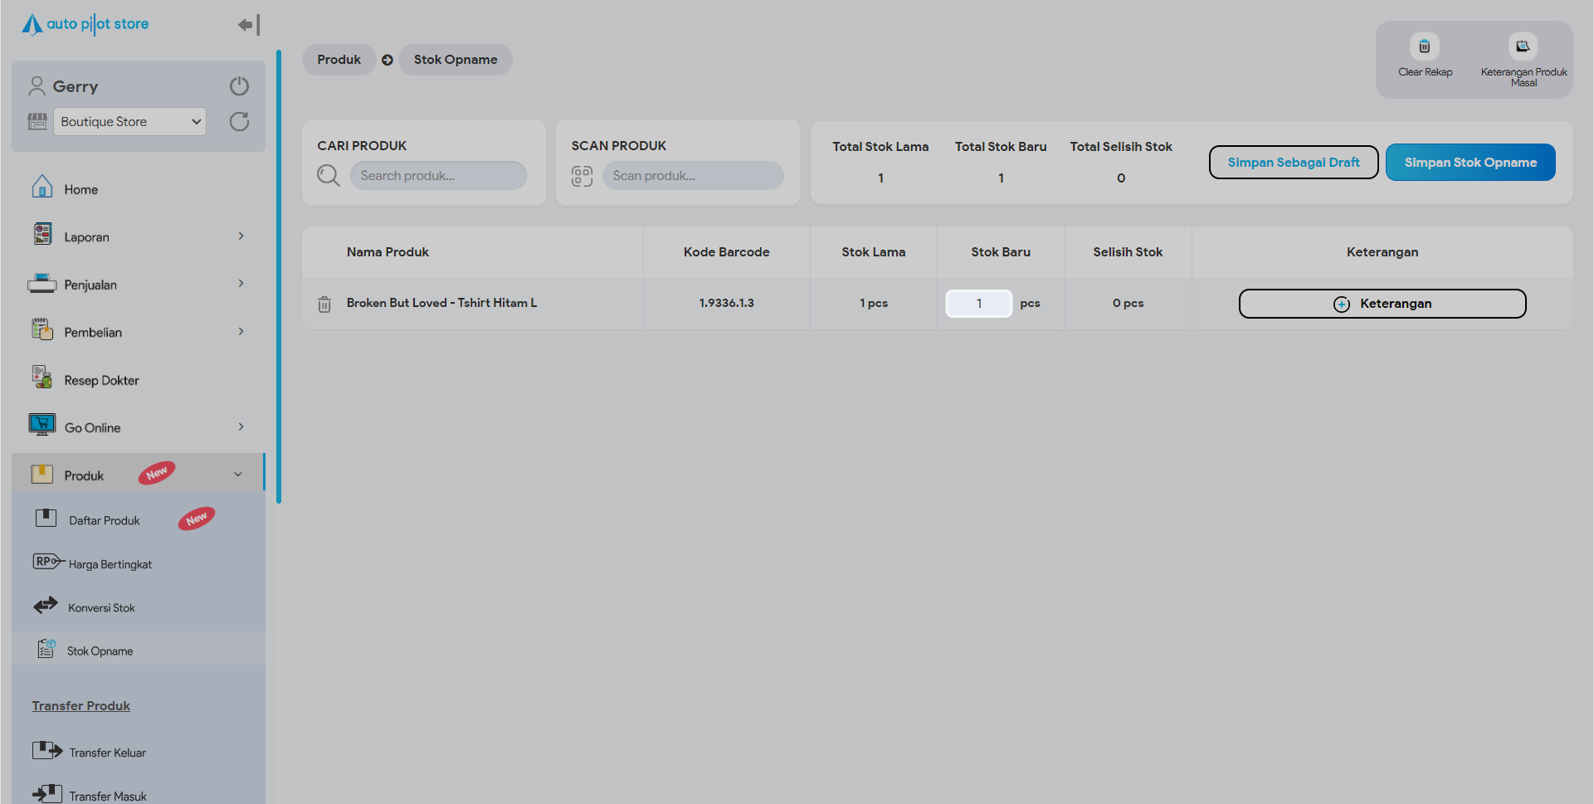Click the Clear Rekap trash icon
Image resolution: width=1594 pixels, height=804 pixels.
click(1424, 47)
